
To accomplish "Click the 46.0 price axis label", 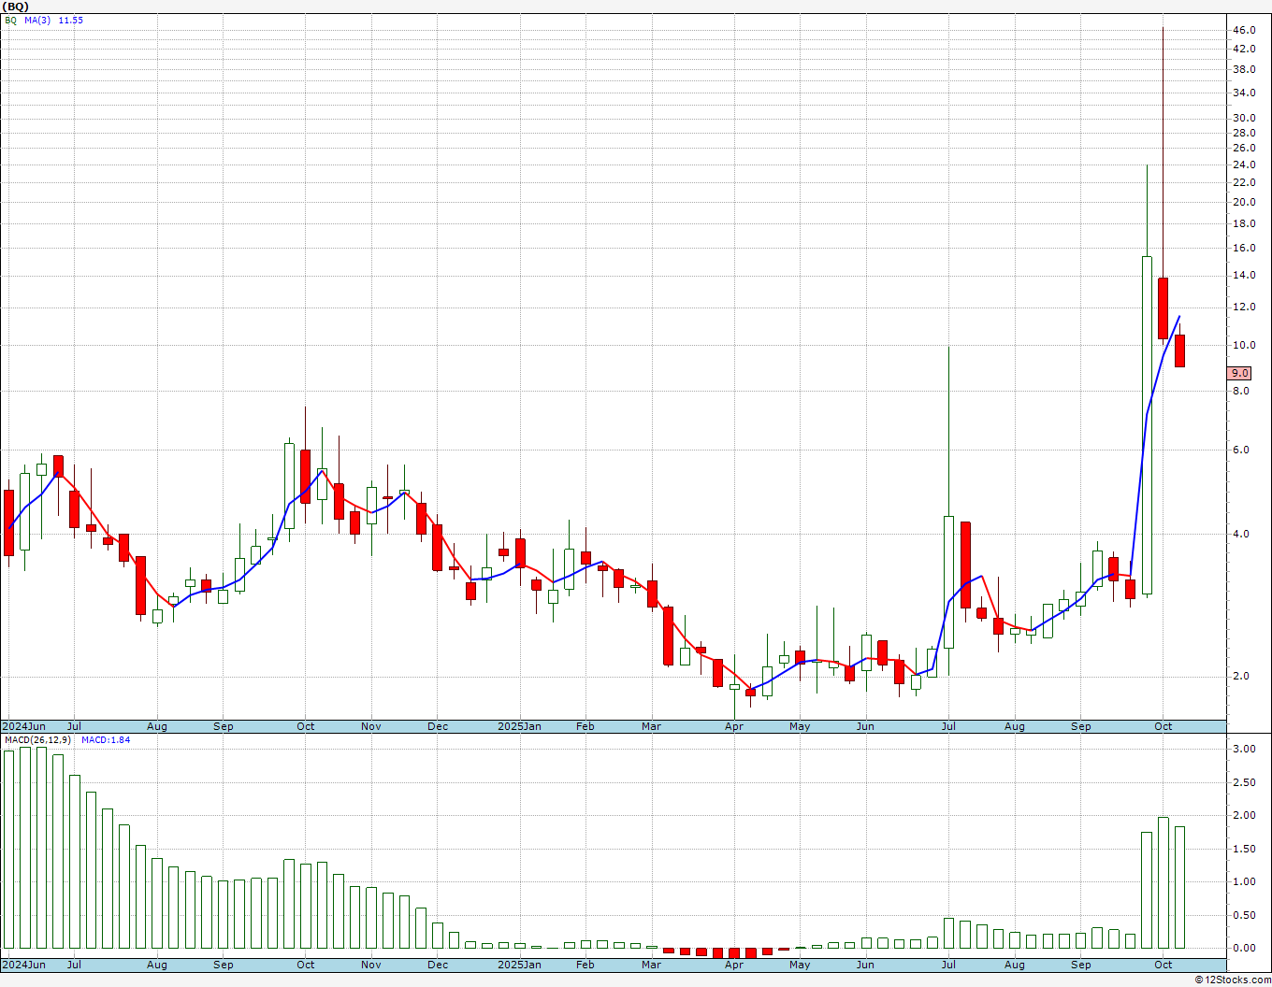I will pyautogui.click(x=1244, y=31).
